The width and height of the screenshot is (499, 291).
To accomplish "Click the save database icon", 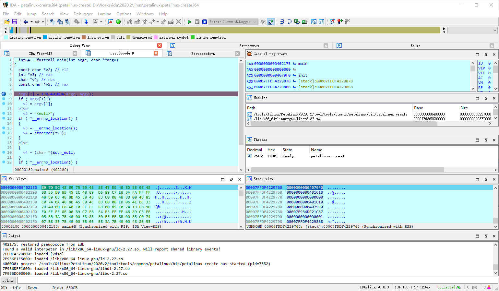I will [15, 22].
